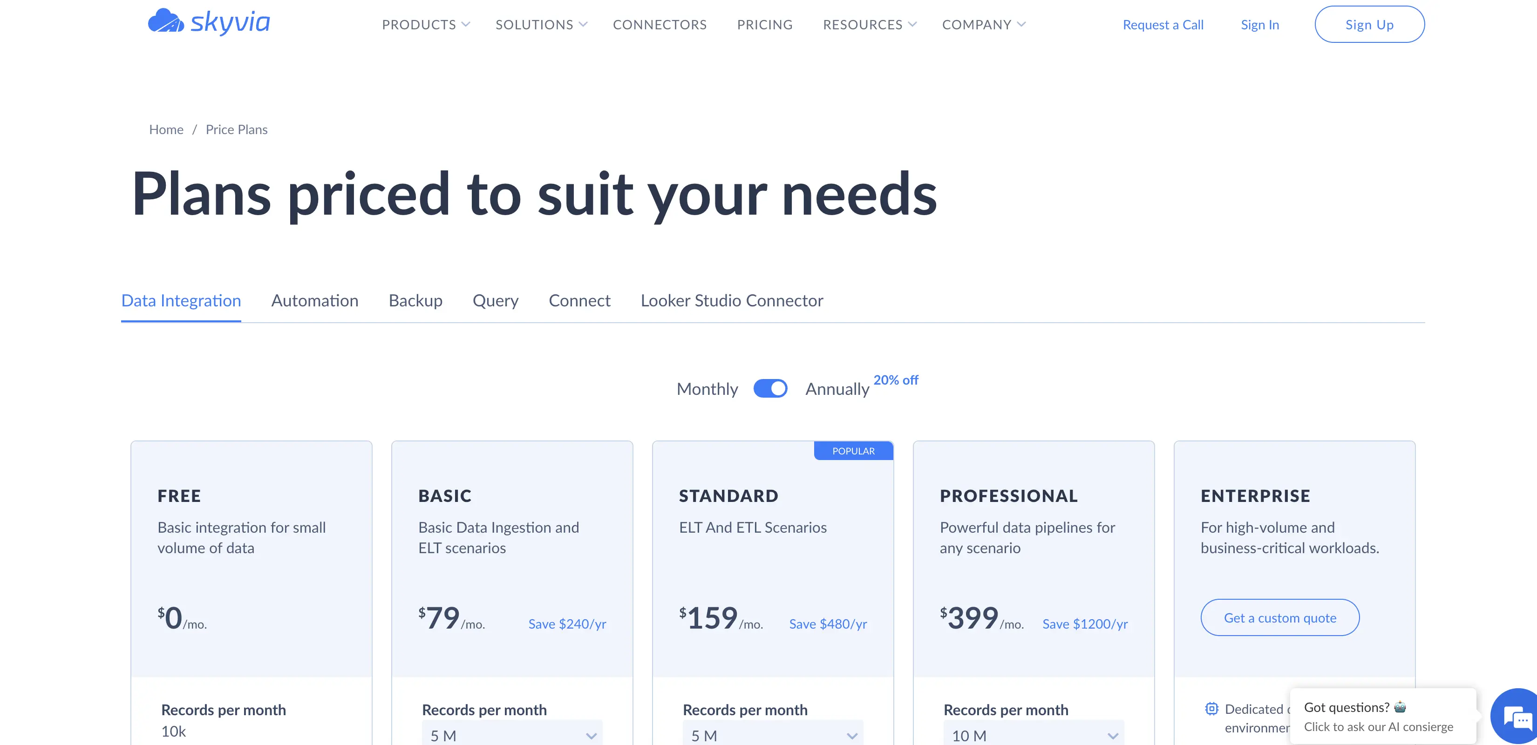Switch to the Looker Studio Connector tab
The image size is (1537, 745).
732,301
